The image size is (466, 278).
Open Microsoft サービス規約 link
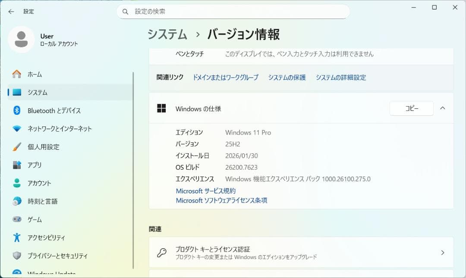tap(206, 191)
